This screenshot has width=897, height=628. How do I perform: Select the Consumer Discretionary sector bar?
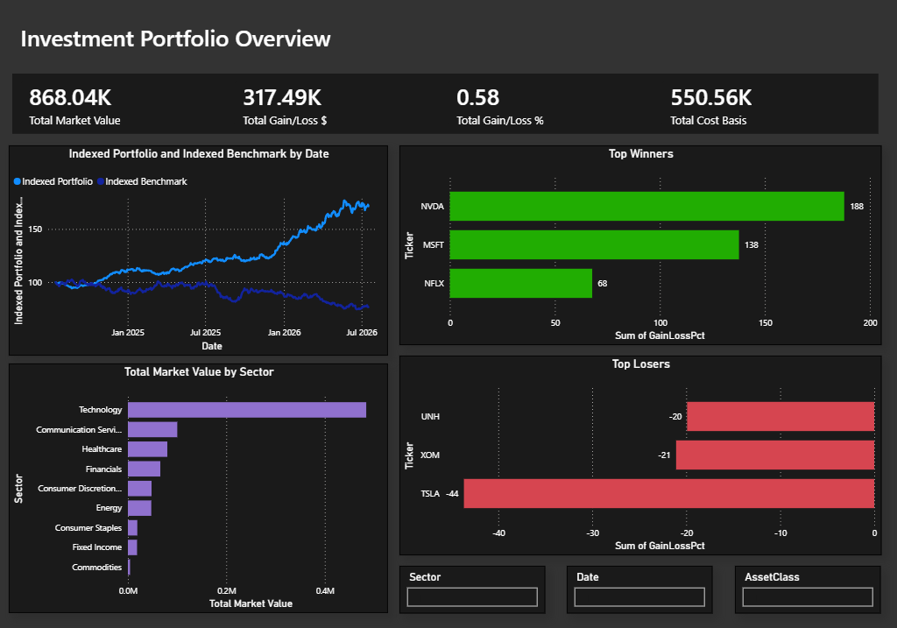tap(139, 489)
